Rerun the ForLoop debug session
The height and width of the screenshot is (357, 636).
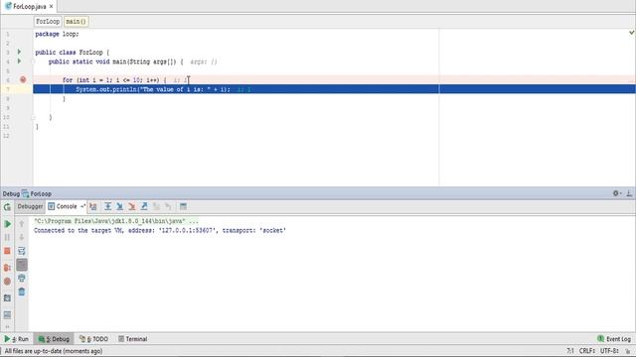point(7,207)
